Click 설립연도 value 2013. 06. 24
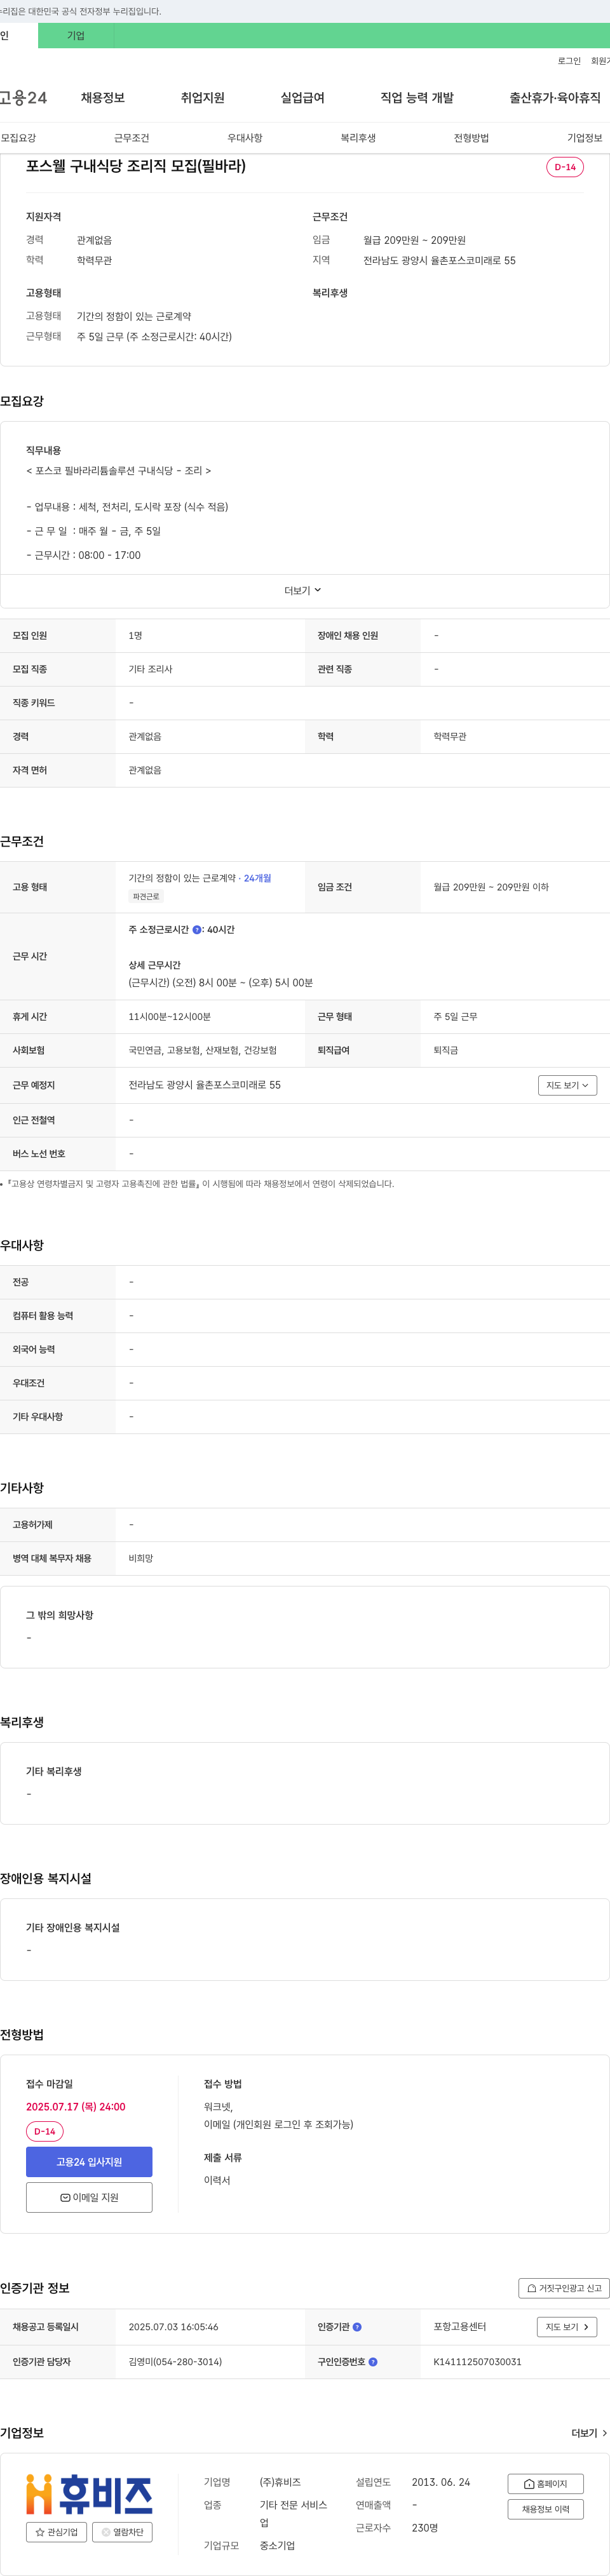610x2576 pixels. click(441, 2483)
